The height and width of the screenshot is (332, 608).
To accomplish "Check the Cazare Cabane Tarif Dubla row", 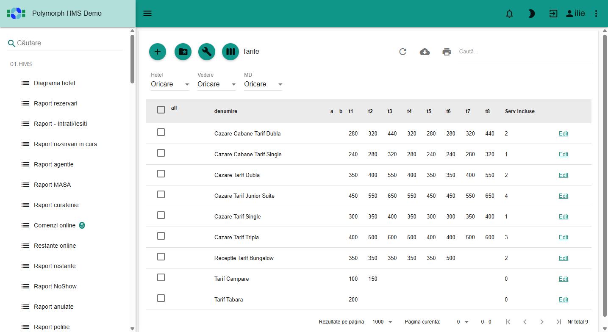I will pos(161,132).
